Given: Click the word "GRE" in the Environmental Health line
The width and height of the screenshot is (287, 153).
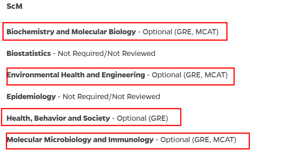Looking at the screenshot, I should pos(193,75).
